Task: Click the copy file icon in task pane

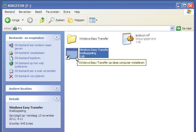Action: click(11, 58)
